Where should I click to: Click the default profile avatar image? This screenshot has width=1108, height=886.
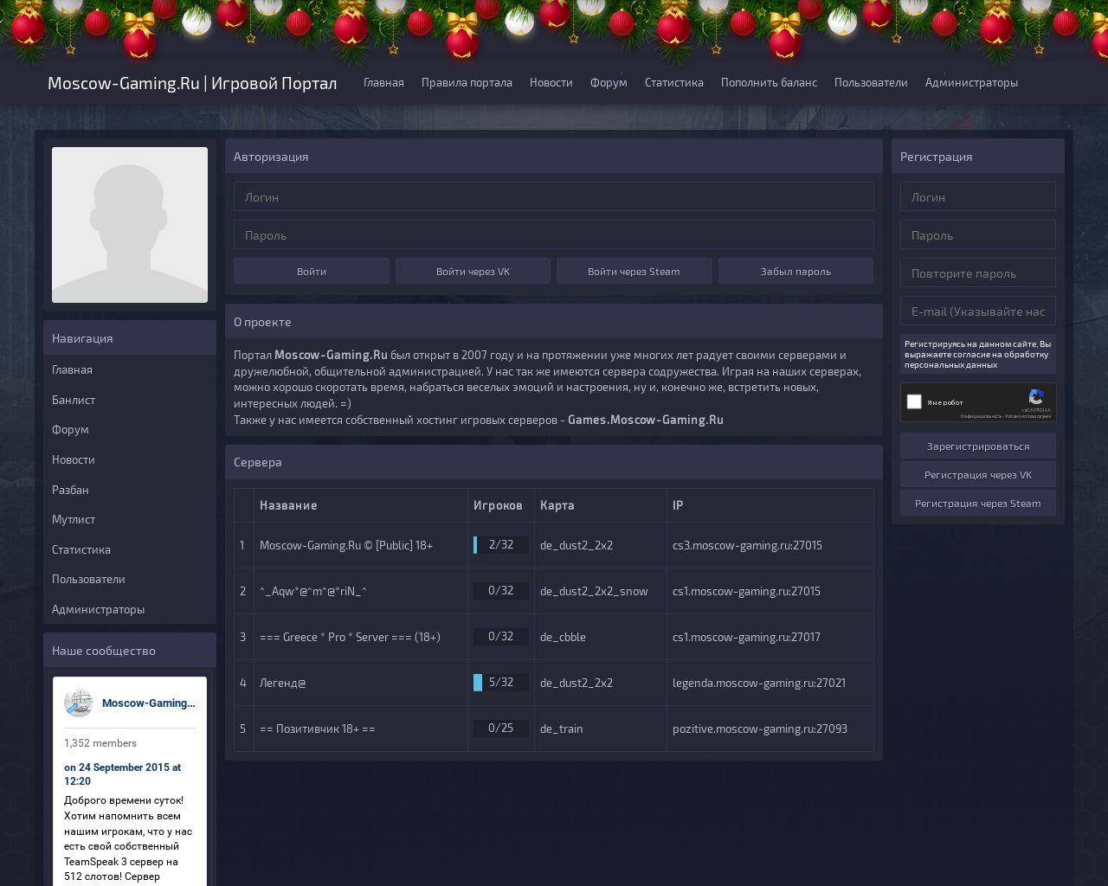pos(130,225)
